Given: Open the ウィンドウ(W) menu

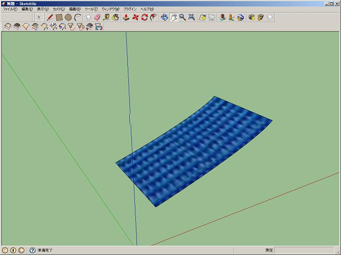Looking at the screenshot, I should click(110, 9).
